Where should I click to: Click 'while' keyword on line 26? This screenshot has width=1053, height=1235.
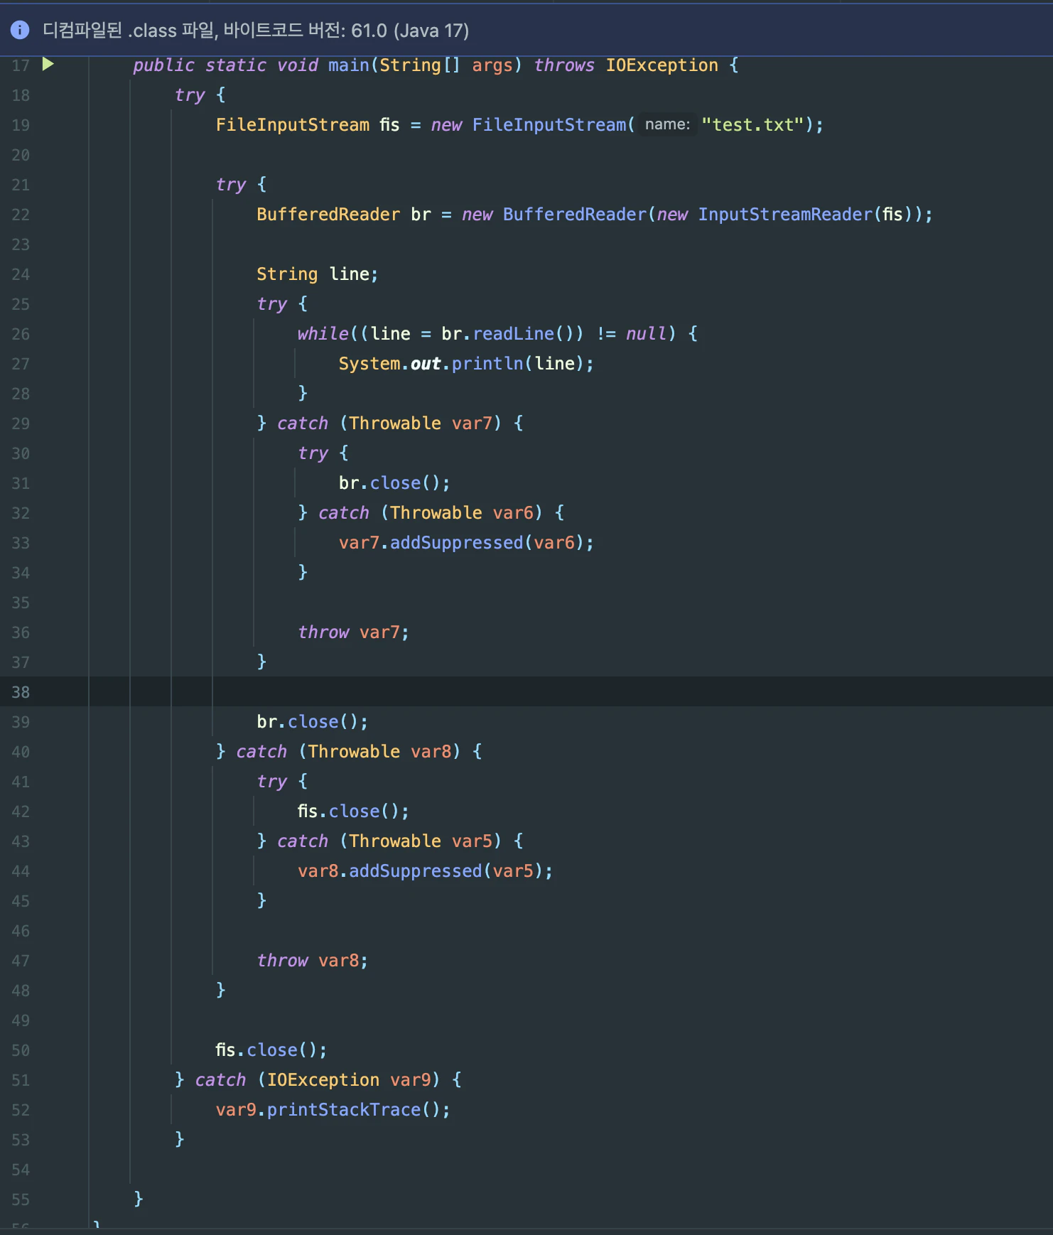tap(323, 334)
